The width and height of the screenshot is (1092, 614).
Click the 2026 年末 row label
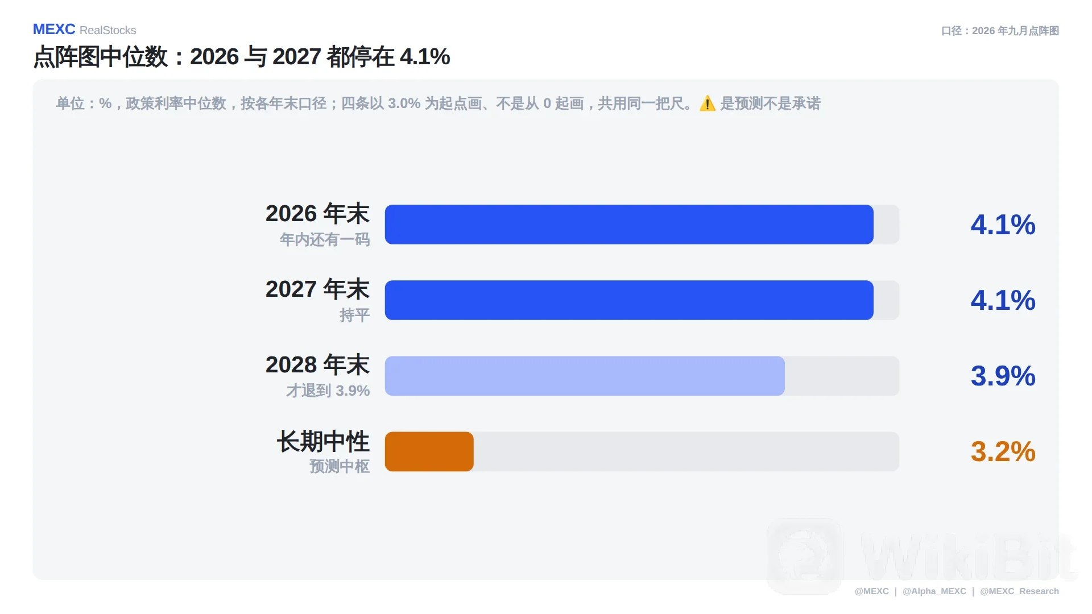pyautogui.click(x=317, y=214)
